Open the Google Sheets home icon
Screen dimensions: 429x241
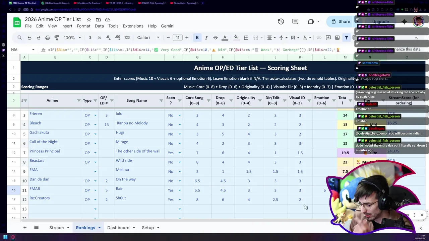(x=16, y=22)
